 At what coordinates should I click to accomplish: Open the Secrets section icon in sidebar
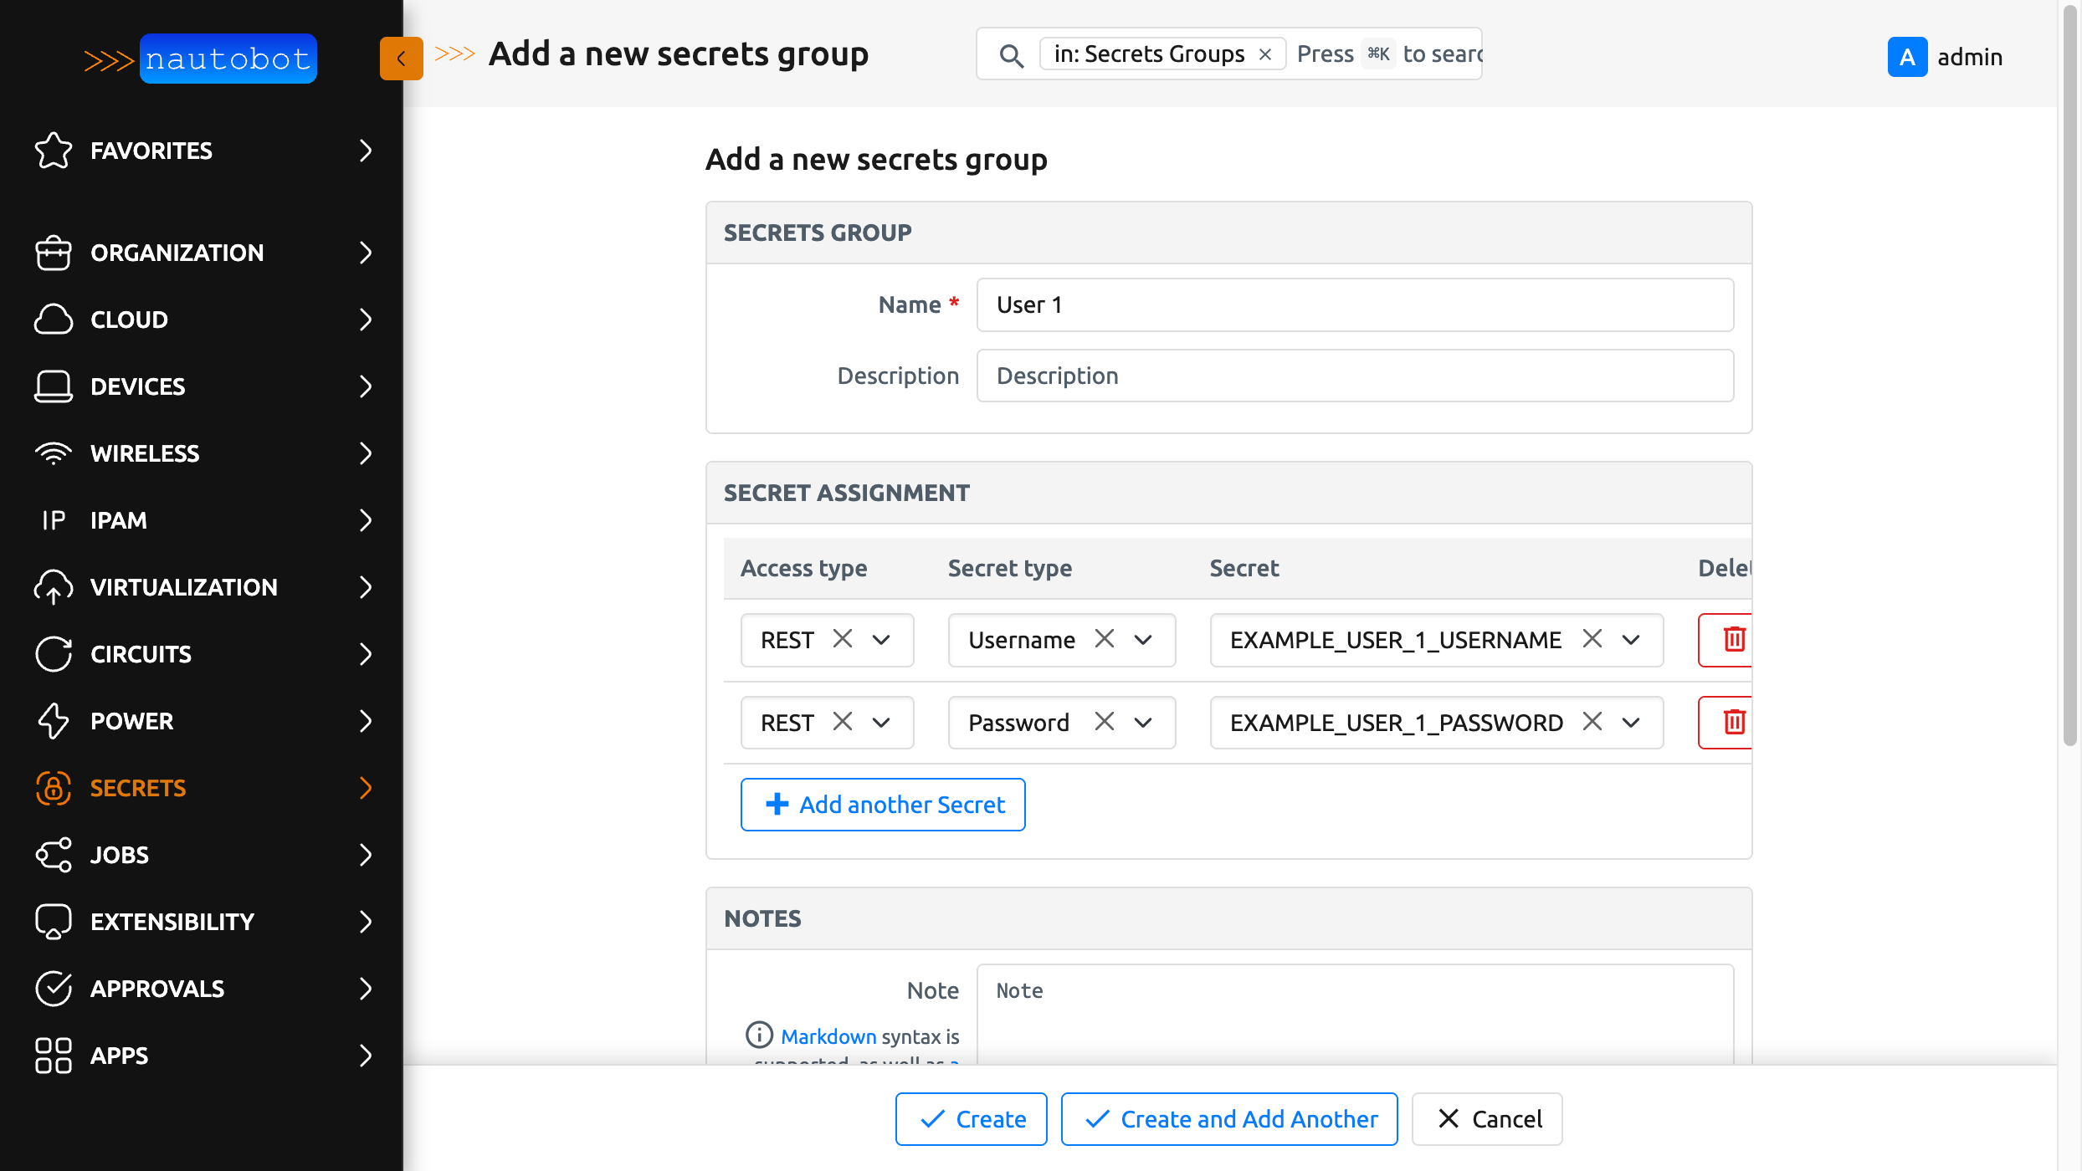pyautogui.click(x=53, y=788)
